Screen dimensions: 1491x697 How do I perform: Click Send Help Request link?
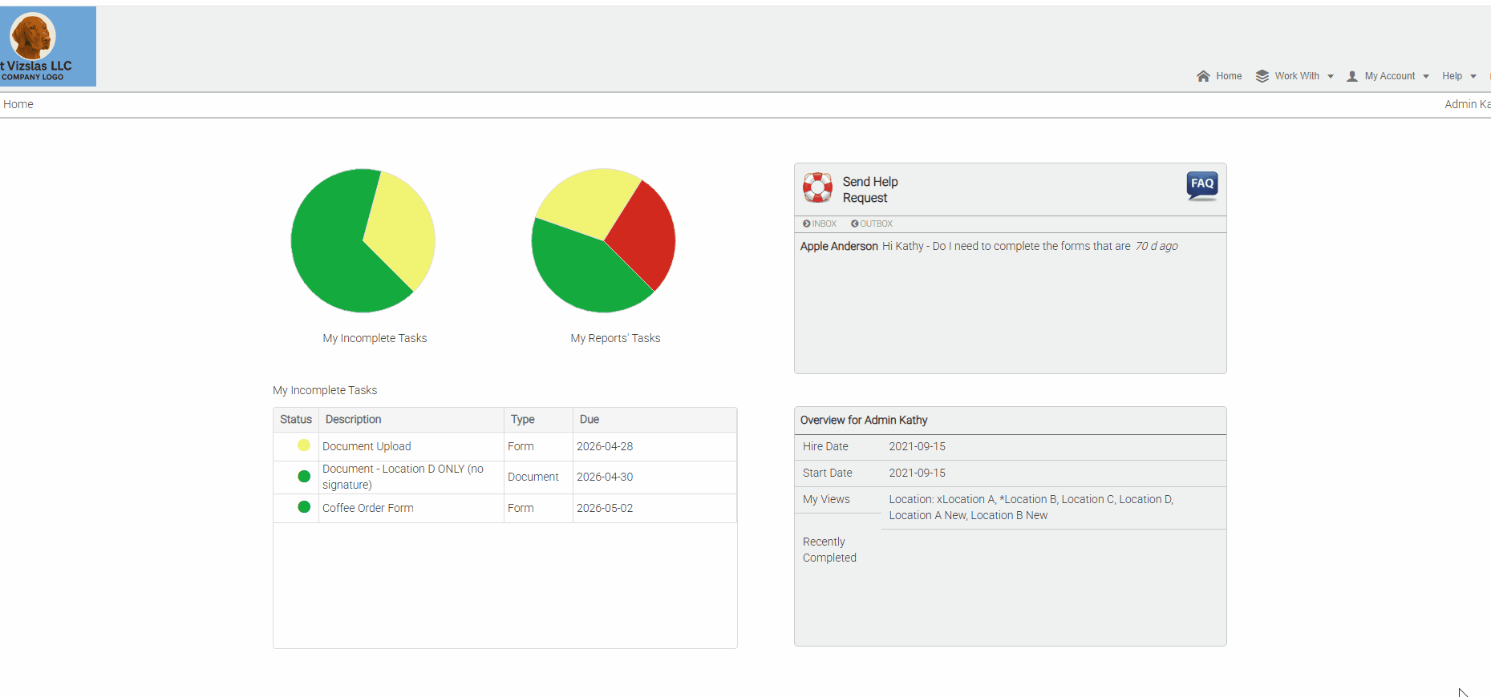(x=870, y=190)
